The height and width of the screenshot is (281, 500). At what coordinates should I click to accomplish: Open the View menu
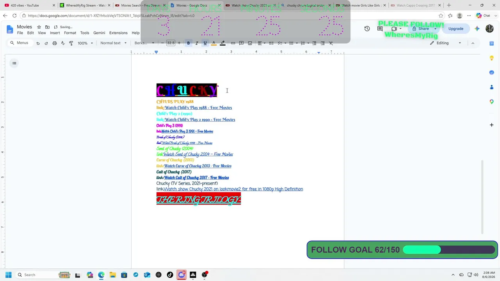42,33
